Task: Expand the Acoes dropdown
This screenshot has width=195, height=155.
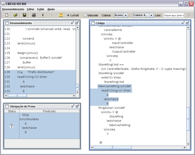Action: point(126,15)
